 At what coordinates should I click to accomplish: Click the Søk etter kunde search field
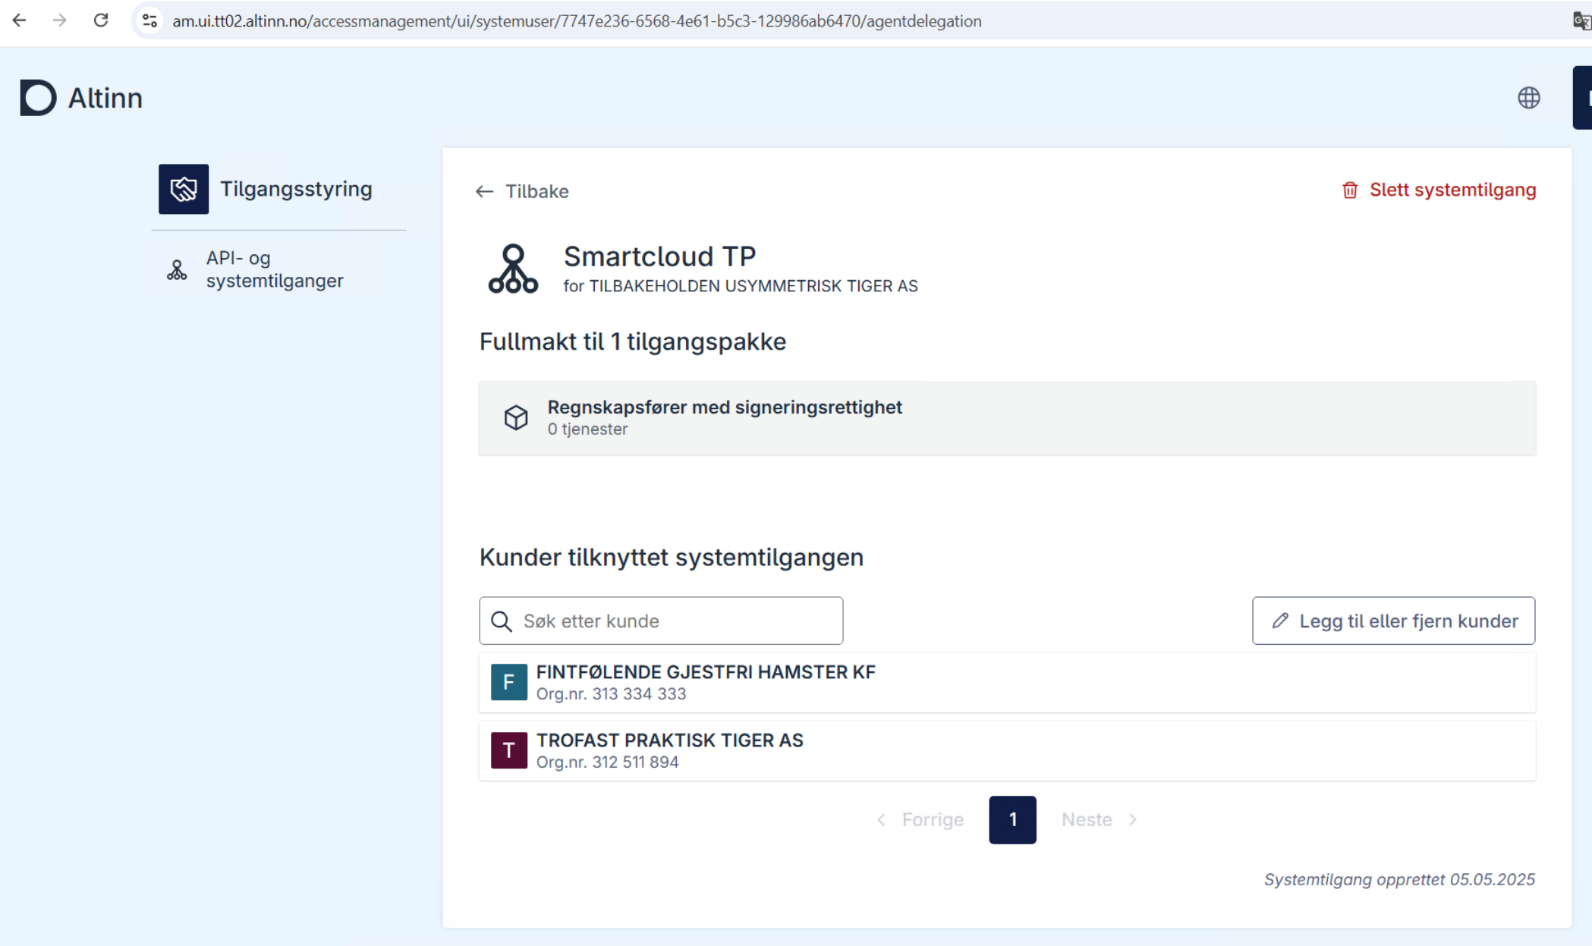(661, 621)
